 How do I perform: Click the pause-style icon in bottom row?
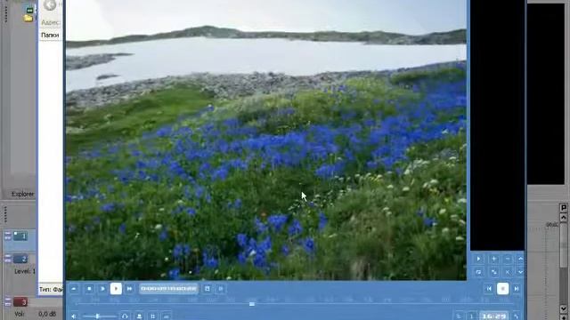[x=153, y=316]
